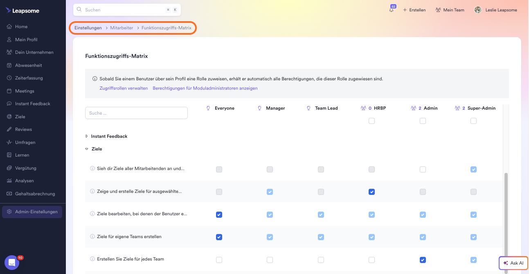The image size is (529, 274).
Task: Go to Zeiterfassung in sidebar
Action: tap(29, 78)
